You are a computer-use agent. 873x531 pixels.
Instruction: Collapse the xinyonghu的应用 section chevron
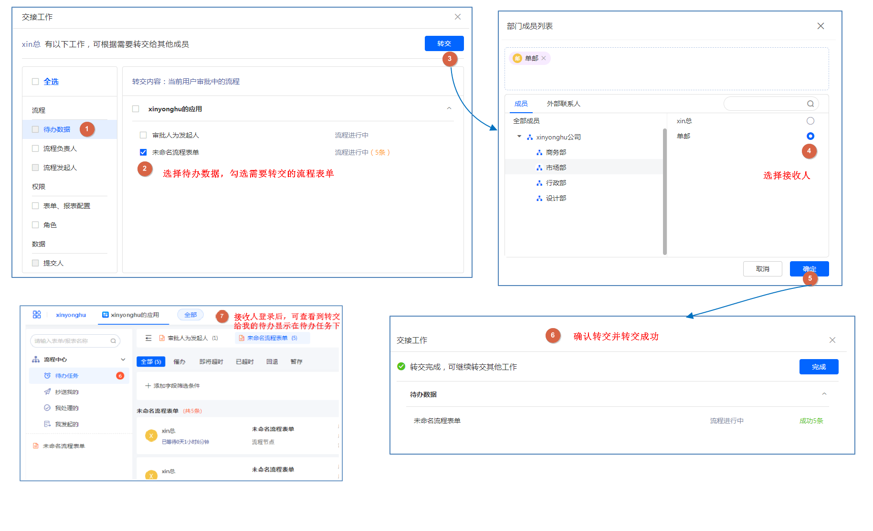point(449,109)
